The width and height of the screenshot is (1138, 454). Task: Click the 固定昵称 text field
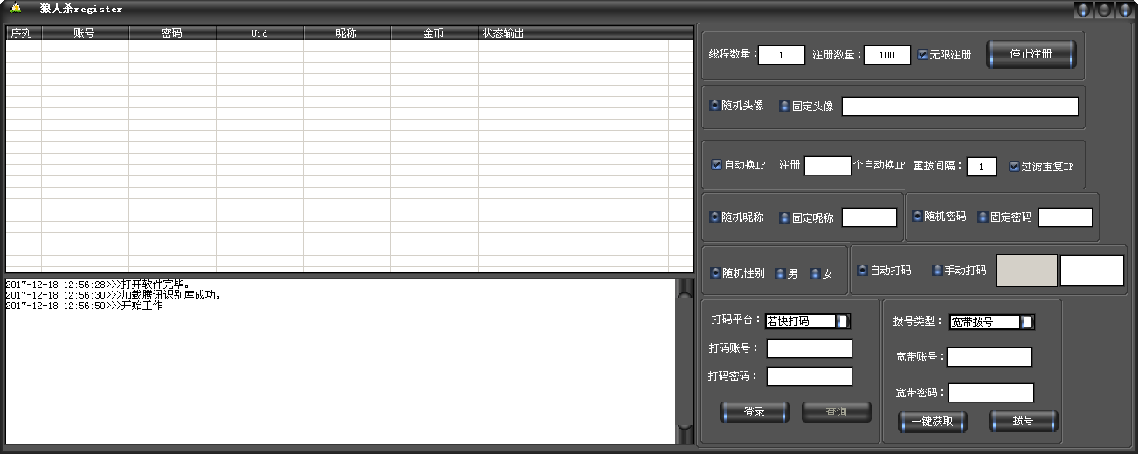click(x=869, y=217)
